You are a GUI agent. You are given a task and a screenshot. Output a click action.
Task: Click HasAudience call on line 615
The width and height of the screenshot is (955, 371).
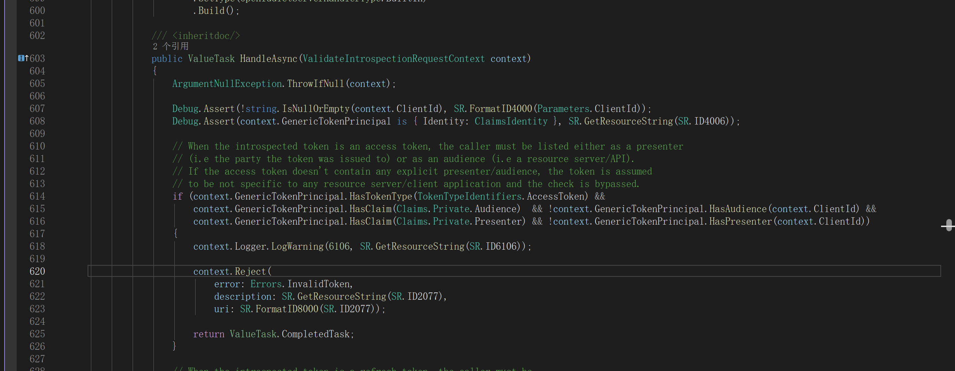pyautogui.click(x=737, y=209)
